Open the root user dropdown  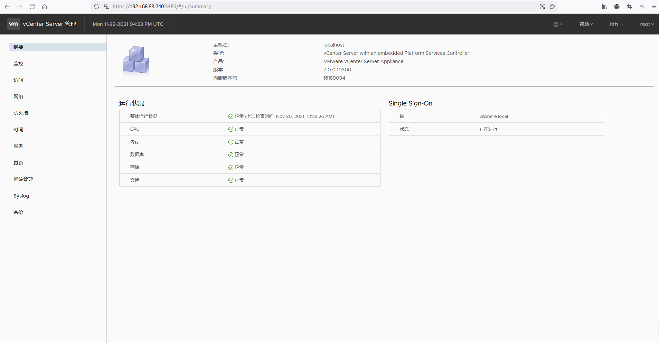(x=647, y=24)
